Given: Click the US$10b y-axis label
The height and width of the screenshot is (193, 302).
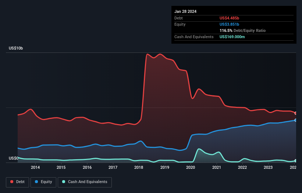Looking at the screenshot, I should tap(16, 48).
